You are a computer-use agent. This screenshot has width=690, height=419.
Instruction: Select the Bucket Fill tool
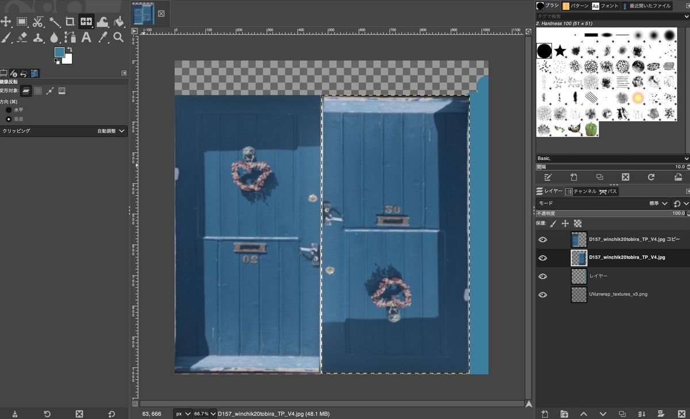coord(118,22)
